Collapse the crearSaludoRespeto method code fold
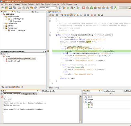131x126 pixels. pos(50,35)
